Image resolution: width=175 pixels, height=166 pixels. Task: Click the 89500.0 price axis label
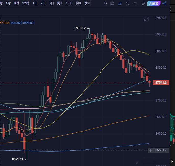[x=161, y=18]
